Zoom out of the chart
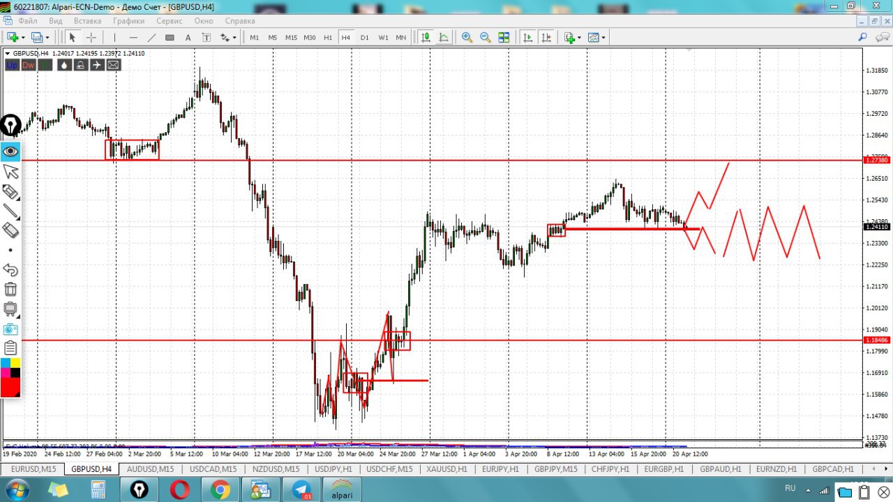The width and height of the screenshot is (893, 502). [x=485, y=38]
